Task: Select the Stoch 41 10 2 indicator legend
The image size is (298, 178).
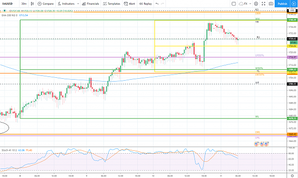Action: tap(9, 150)
